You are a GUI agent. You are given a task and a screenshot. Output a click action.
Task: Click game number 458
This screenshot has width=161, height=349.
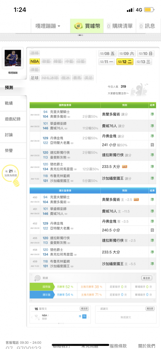[x=35, y=250]
